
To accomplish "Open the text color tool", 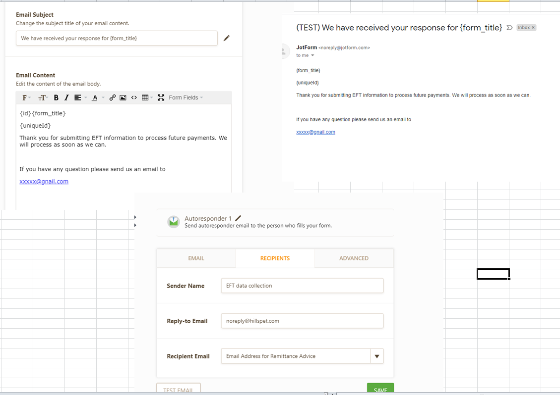I will [x=95, y=98].
